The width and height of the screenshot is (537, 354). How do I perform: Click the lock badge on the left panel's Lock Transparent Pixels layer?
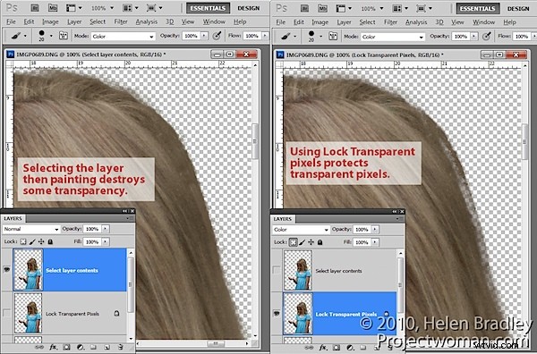[116, 313]
